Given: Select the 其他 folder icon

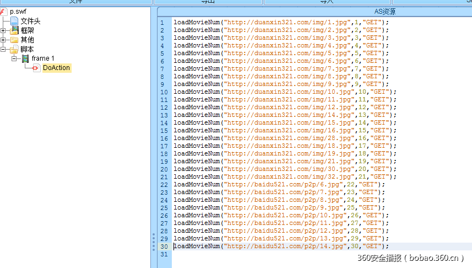Looking at the screenshot, I should pos(14,40).
